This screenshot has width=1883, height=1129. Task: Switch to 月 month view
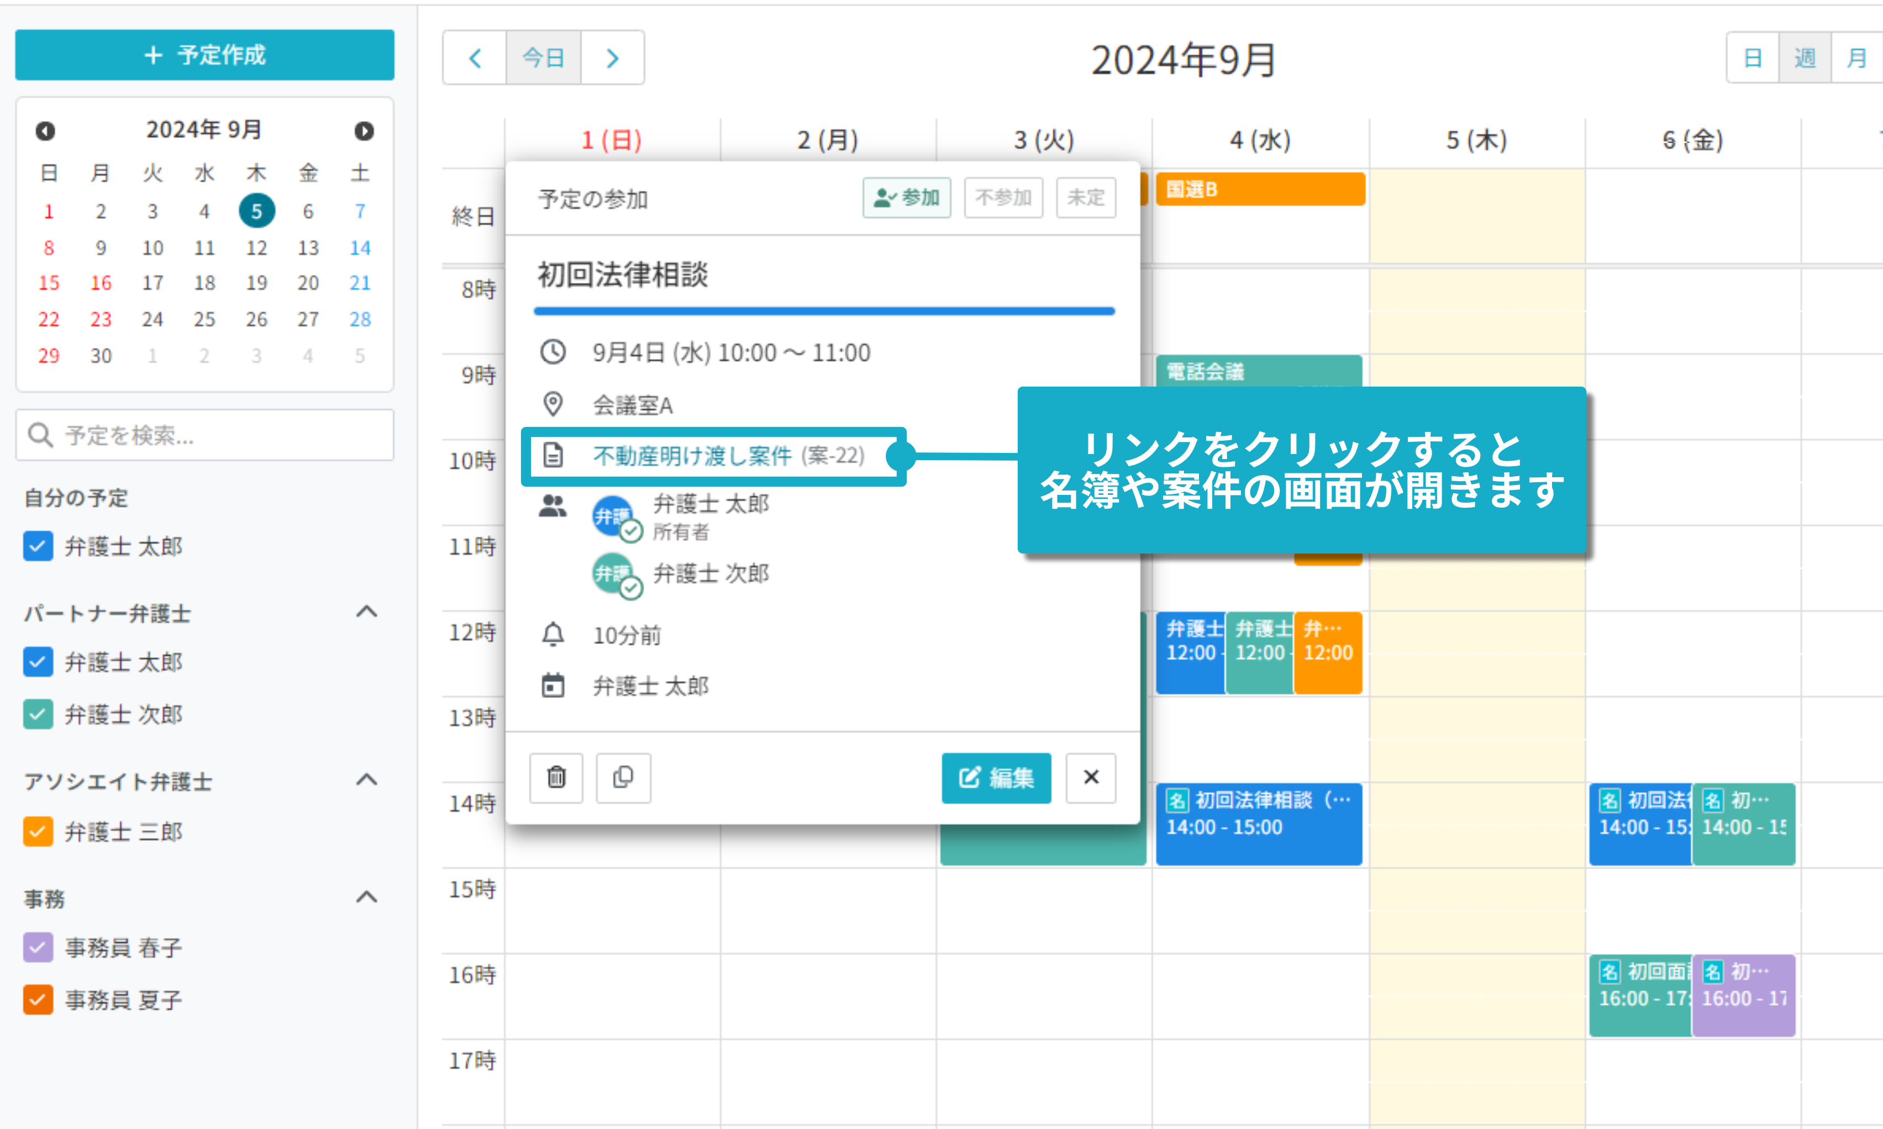[1856, 58]
